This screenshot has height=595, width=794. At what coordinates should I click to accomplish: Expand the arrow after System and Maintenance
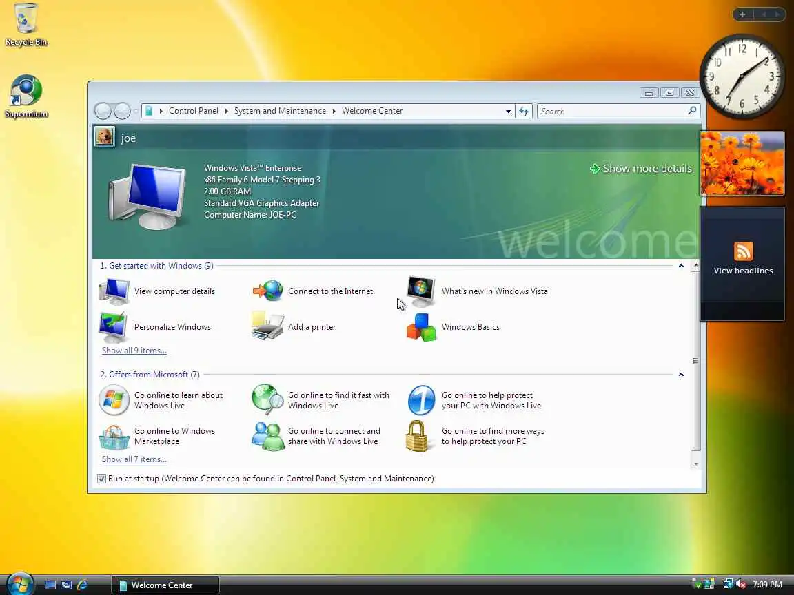coord(334,111)
